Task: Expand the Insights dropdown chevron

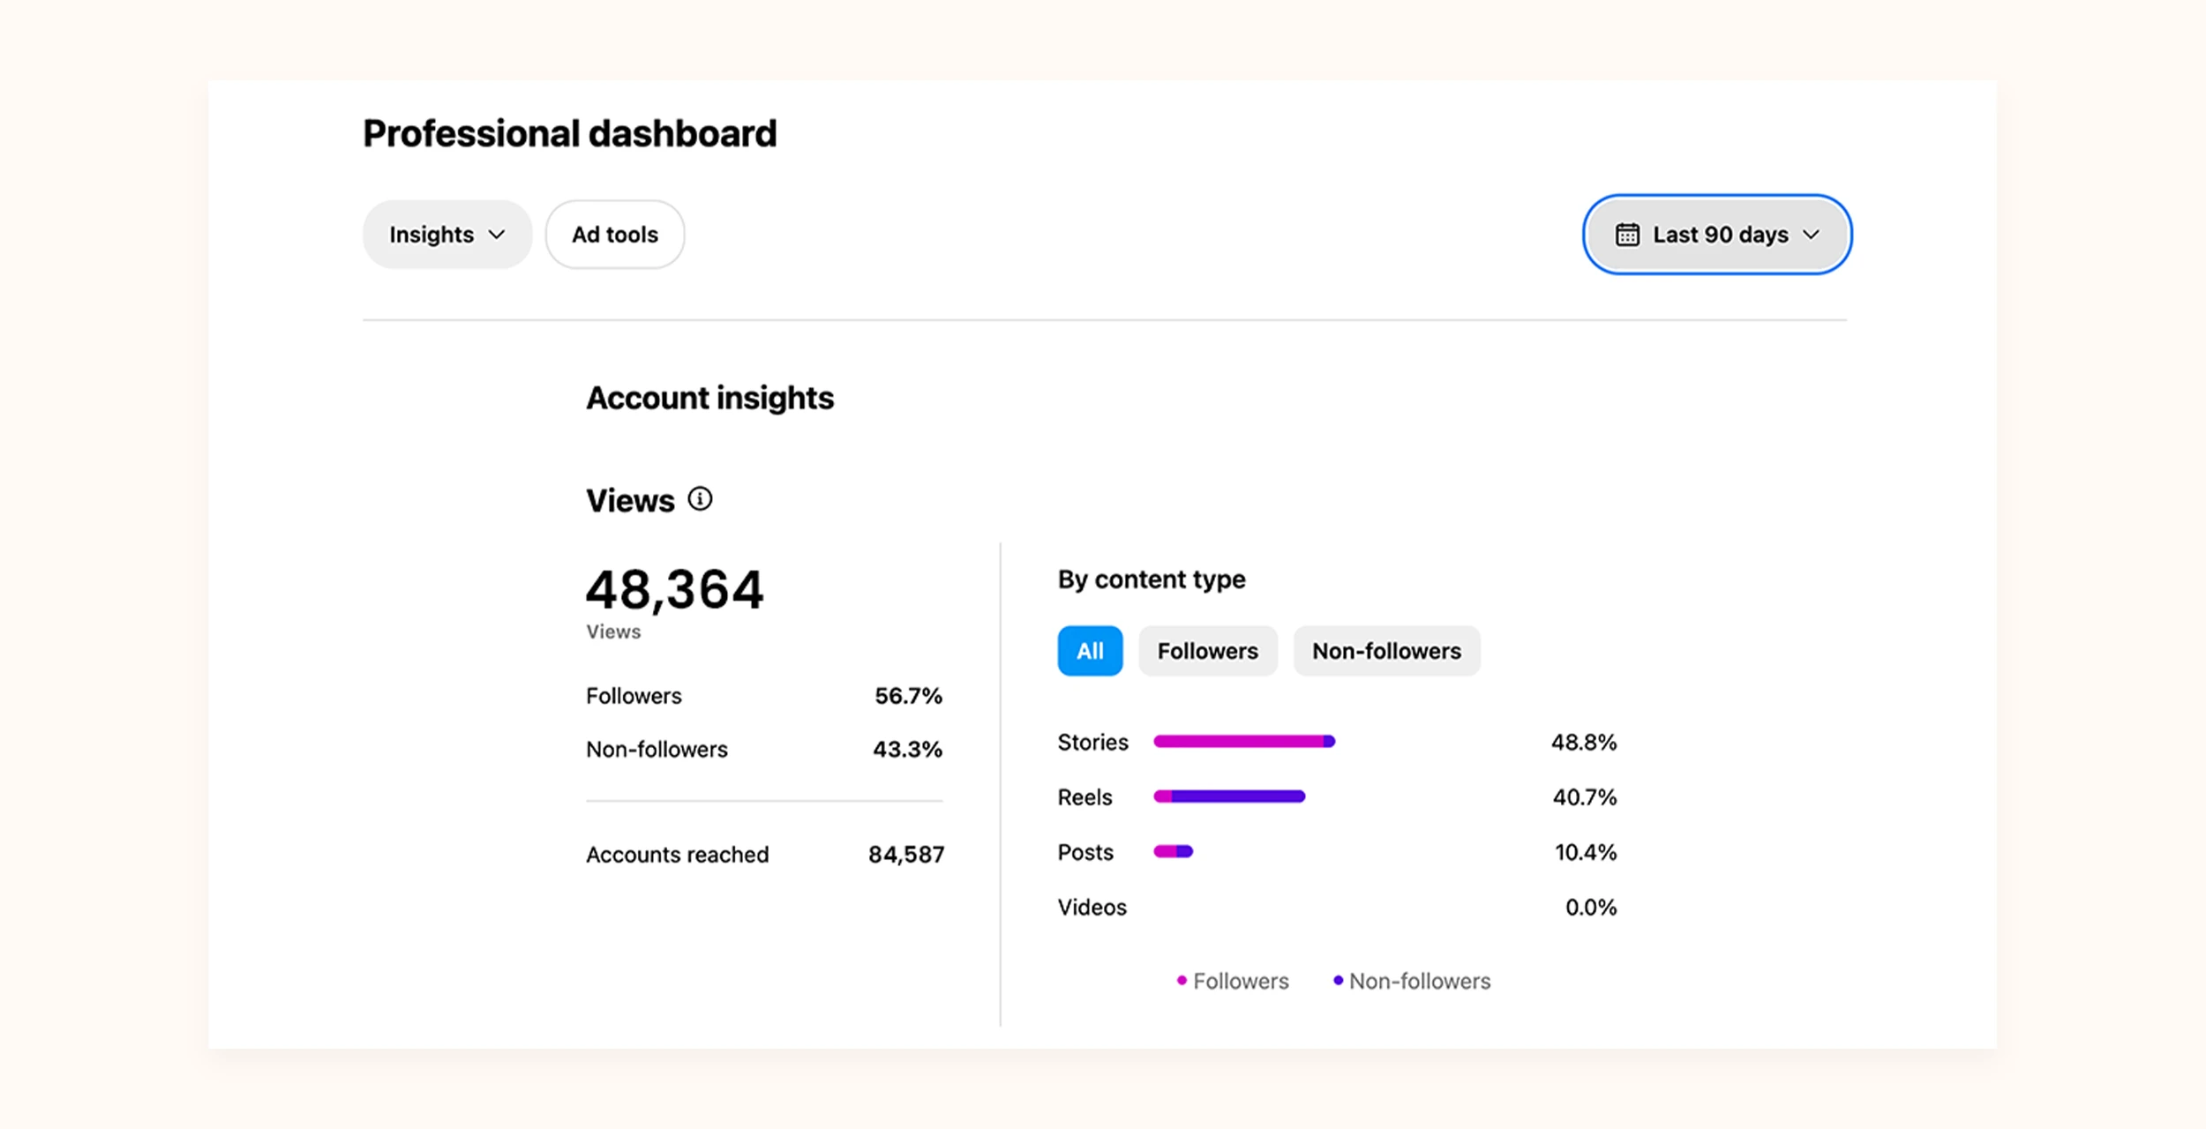Action: (x=497, y=235)
